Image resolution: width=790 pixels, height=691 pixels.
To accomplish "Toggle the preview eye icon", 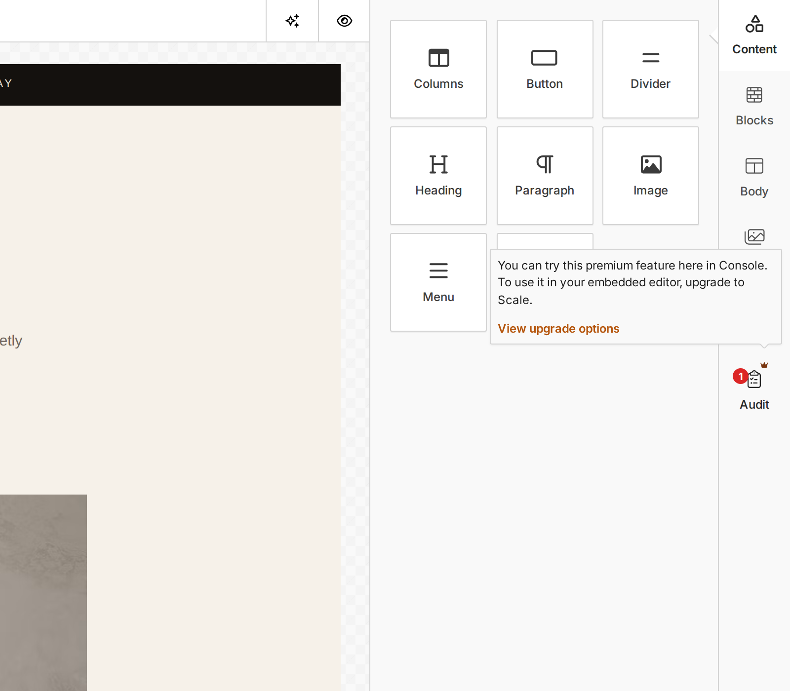I will (344, 21).
